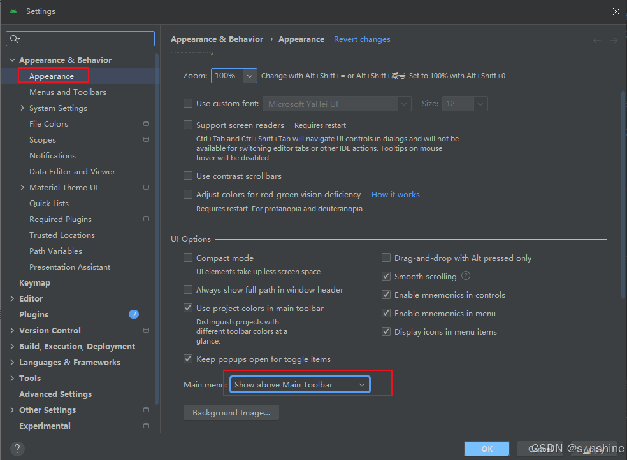Open the How it works link
The width and height of the screenshot is (627, 460).
[x=396, y=195]
